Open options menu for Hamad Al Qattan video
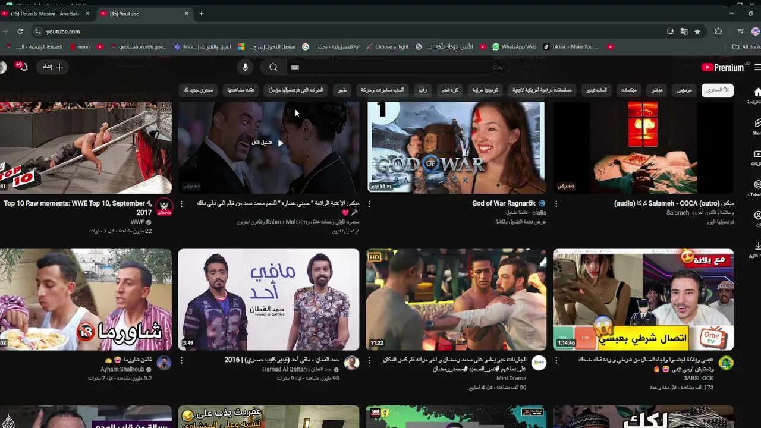 [181, 360]
